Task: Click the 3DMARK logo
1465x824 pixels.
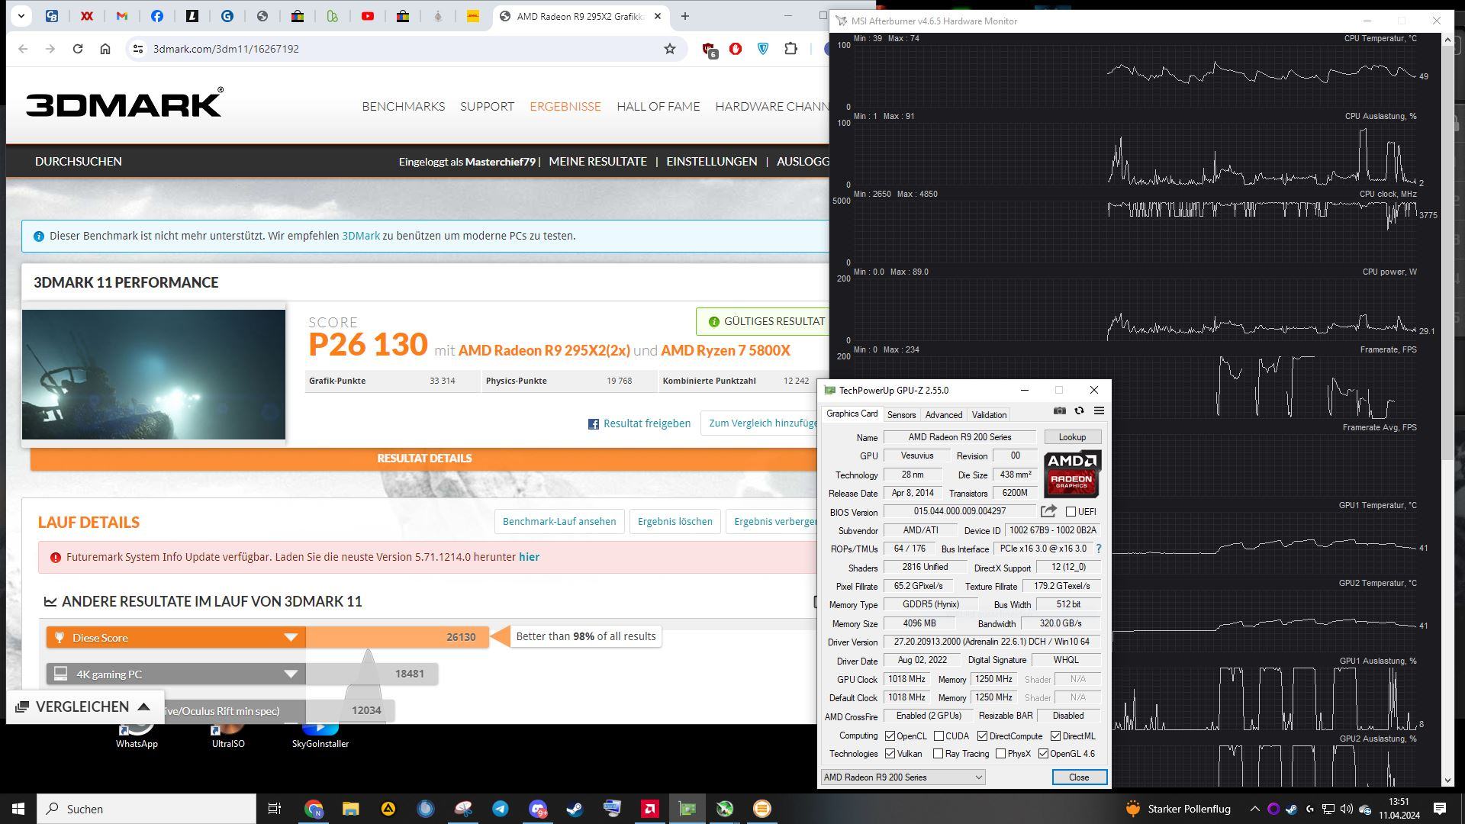Action: [x=125, y=102]
